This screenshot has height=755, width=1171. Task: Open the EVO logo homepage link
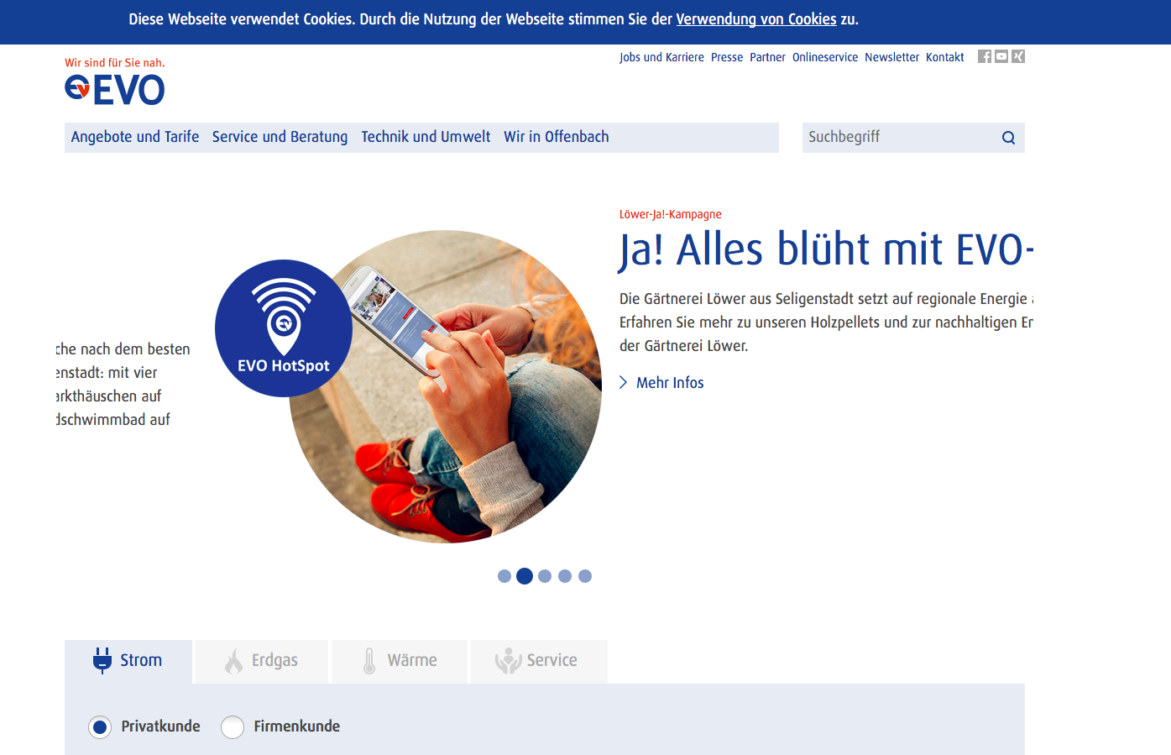point(115,89)
